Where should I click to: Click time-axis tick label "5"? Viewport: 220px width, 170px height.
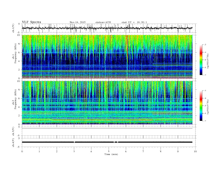click(109, 151)
